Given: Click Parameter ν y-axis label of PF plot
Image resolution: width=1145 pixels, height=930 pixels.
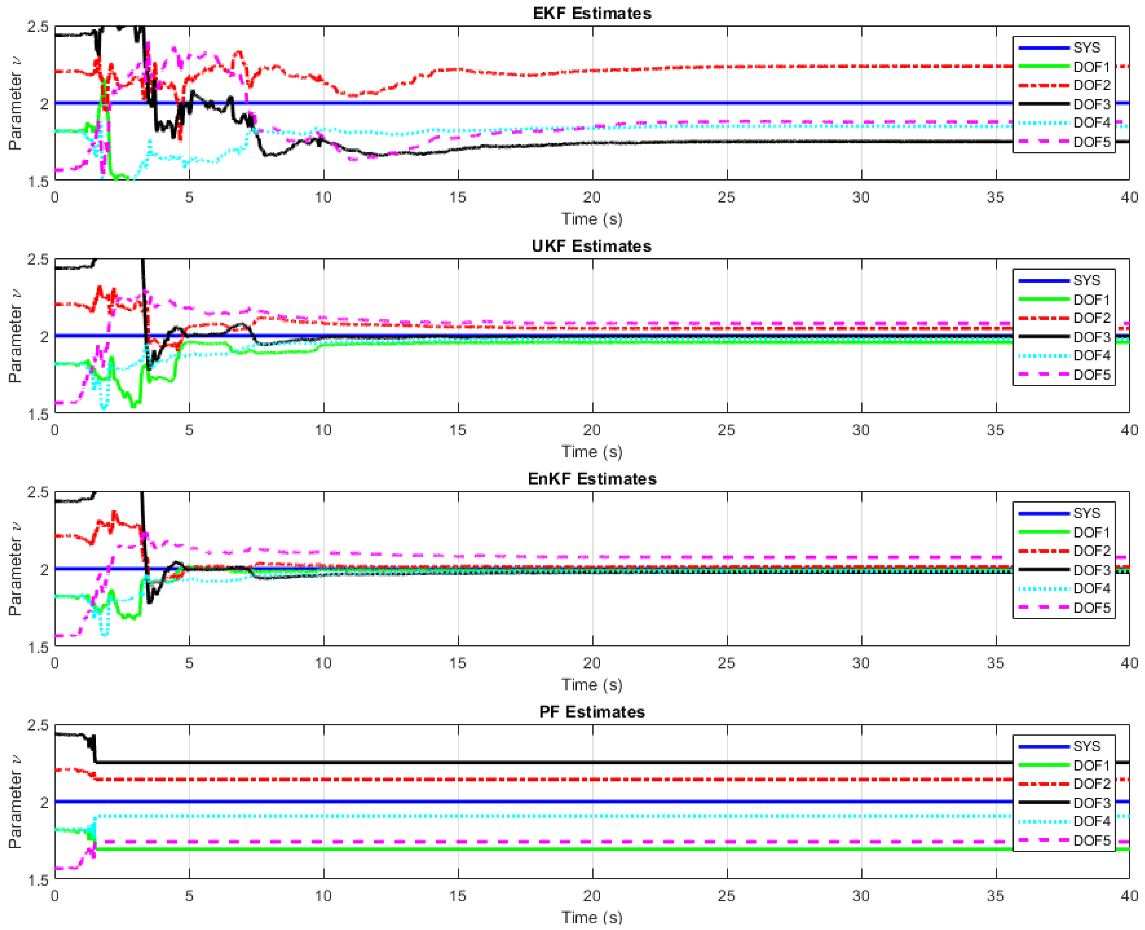Looking at the screenshot, I should point(15,801).
